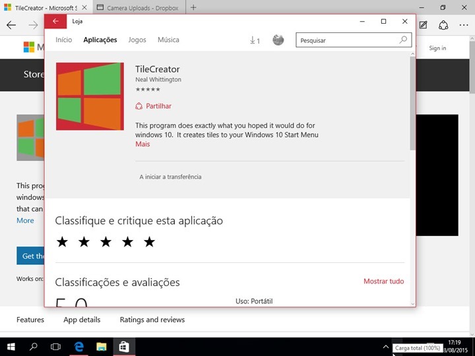Maximize the Loja Store window

pyautogui.click(x=383, y=21)
